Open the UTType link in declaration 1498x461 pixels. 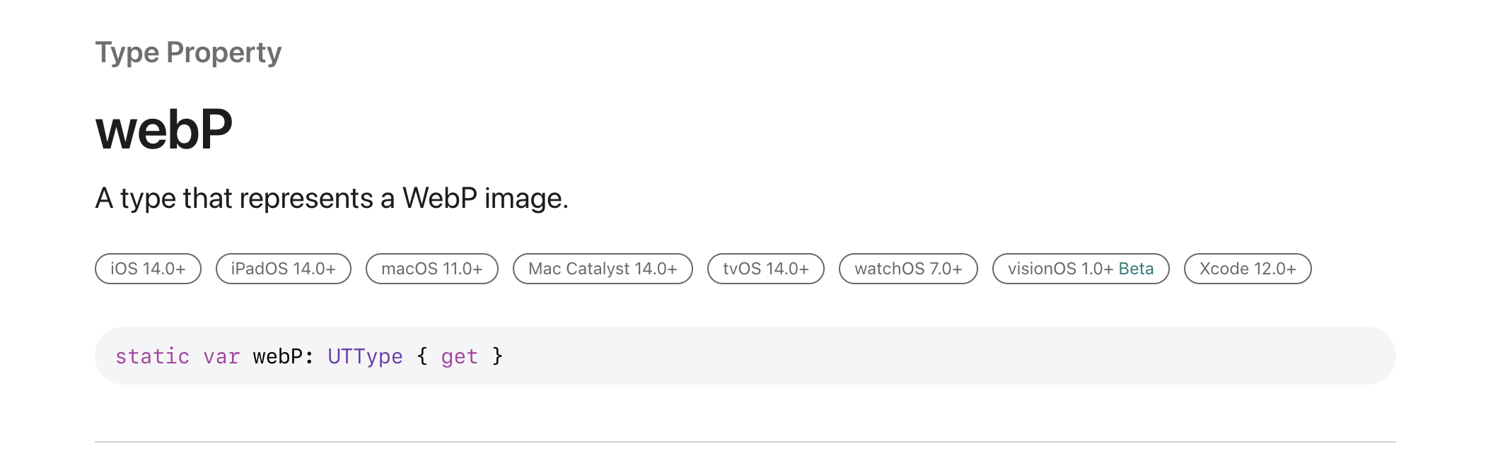point(365,356)
